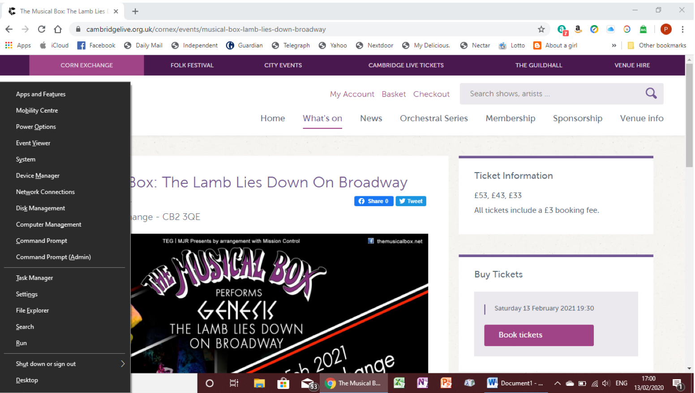Open the Other bookmarks folder
695x393 pixels.
pos(657,45)
